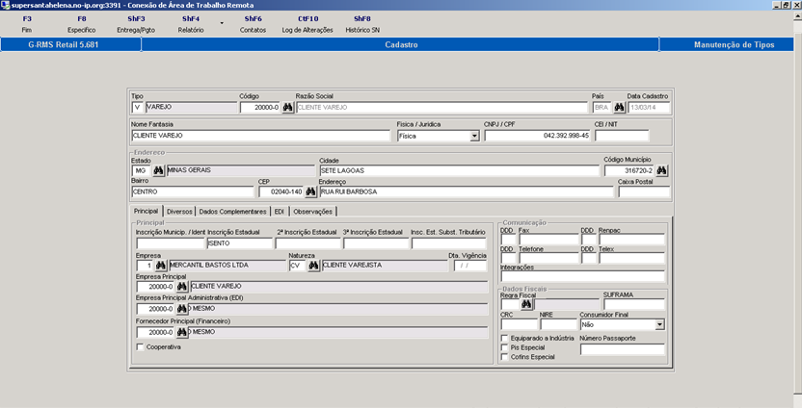Open Empresa Principal Administrativa (EDI) binoculars
This screenshot has height=408, width=802.
pyautogui.click(x=182, y=309)
